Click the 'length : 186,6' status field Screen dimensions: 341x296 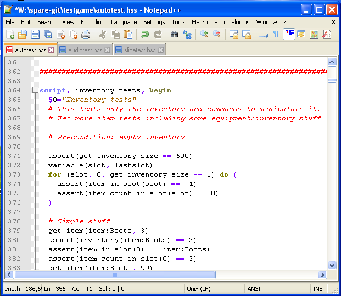[23, 289]
